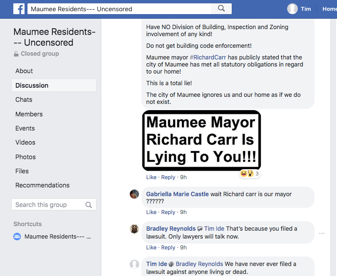Click the Maumee Residents shortcut group icon
Viewport: 337px width, 276px height.
[17, 237]
